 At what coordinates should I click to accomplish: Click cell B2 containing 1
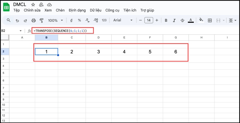point(46,52)
